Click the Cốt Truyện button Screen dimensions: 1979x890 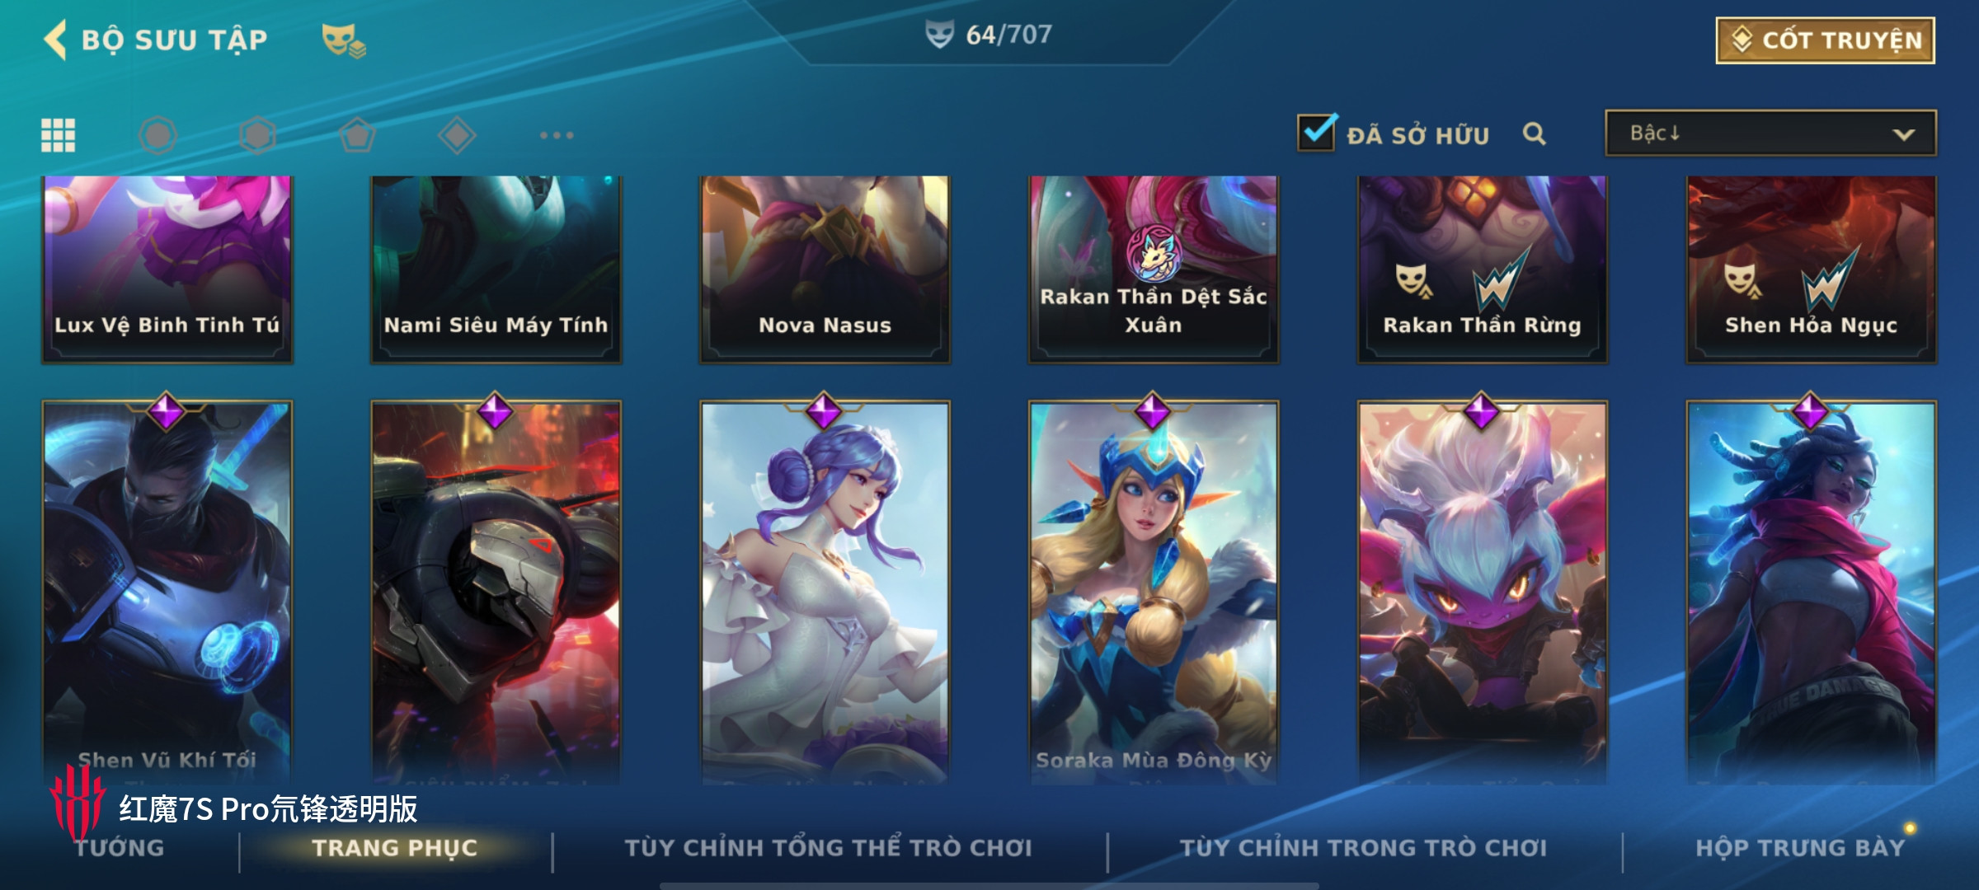[1825, 40]
